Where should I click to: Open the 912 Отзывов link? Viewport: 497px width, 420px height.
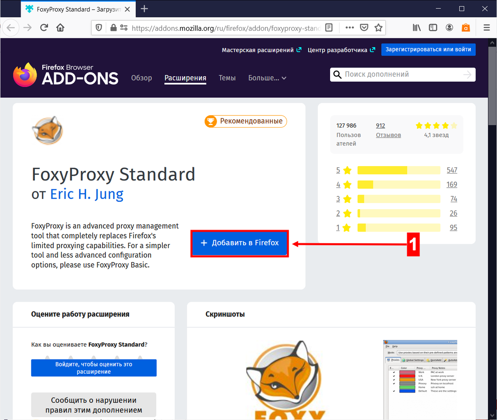388,135
